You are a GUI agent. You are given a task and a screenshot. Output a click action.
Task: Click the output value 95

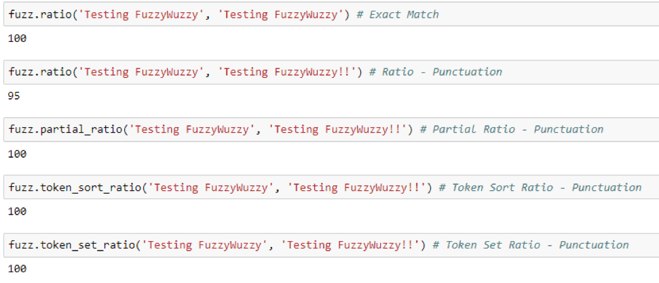coord(14,96)
